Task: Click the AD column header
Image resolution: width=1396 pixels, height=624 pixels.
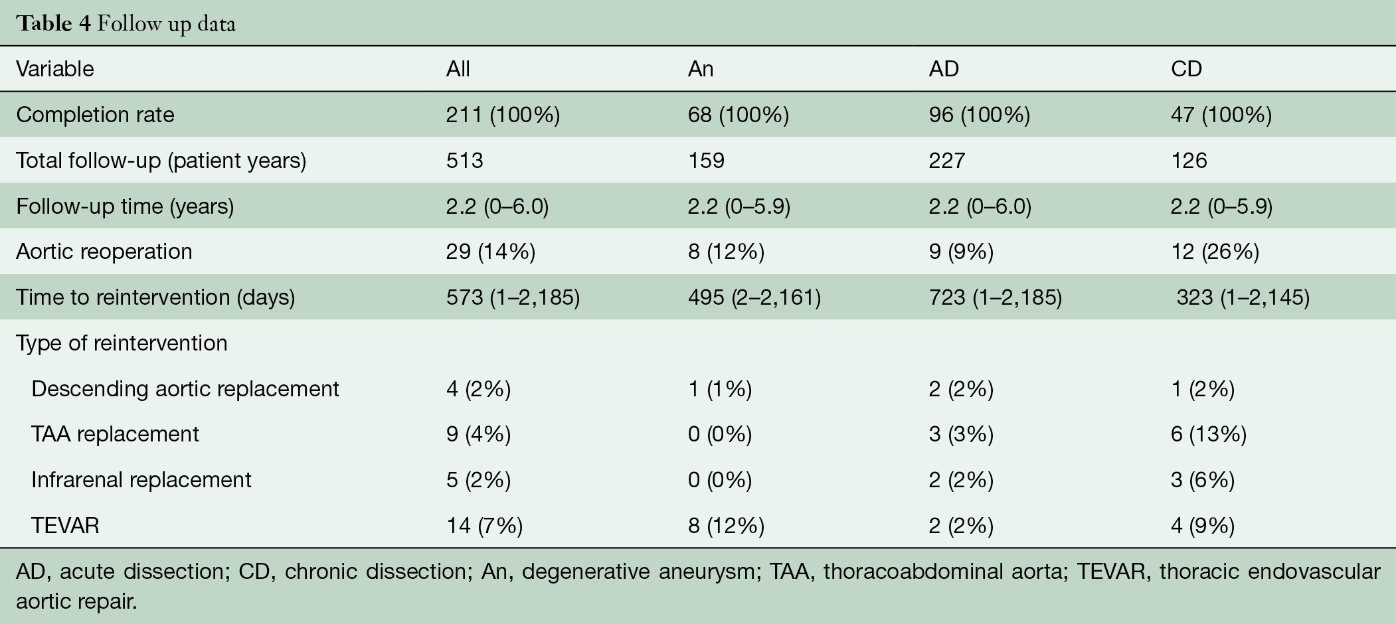Action: pos(944,69)
